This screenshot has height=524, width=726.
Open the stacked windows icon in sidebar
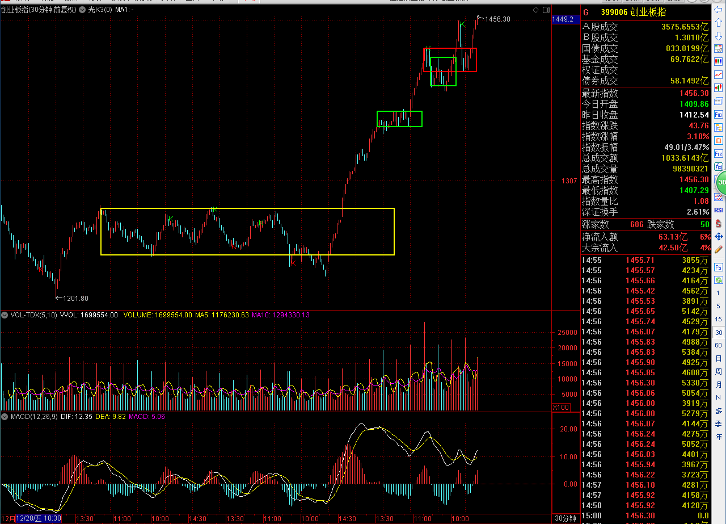pos(719,100)
